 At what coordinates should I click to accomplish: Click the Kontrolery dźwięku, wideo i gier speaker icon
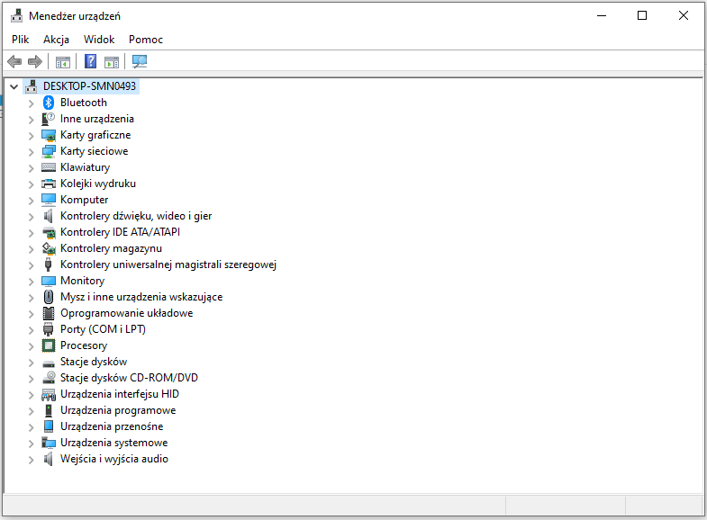click(49, 216)
